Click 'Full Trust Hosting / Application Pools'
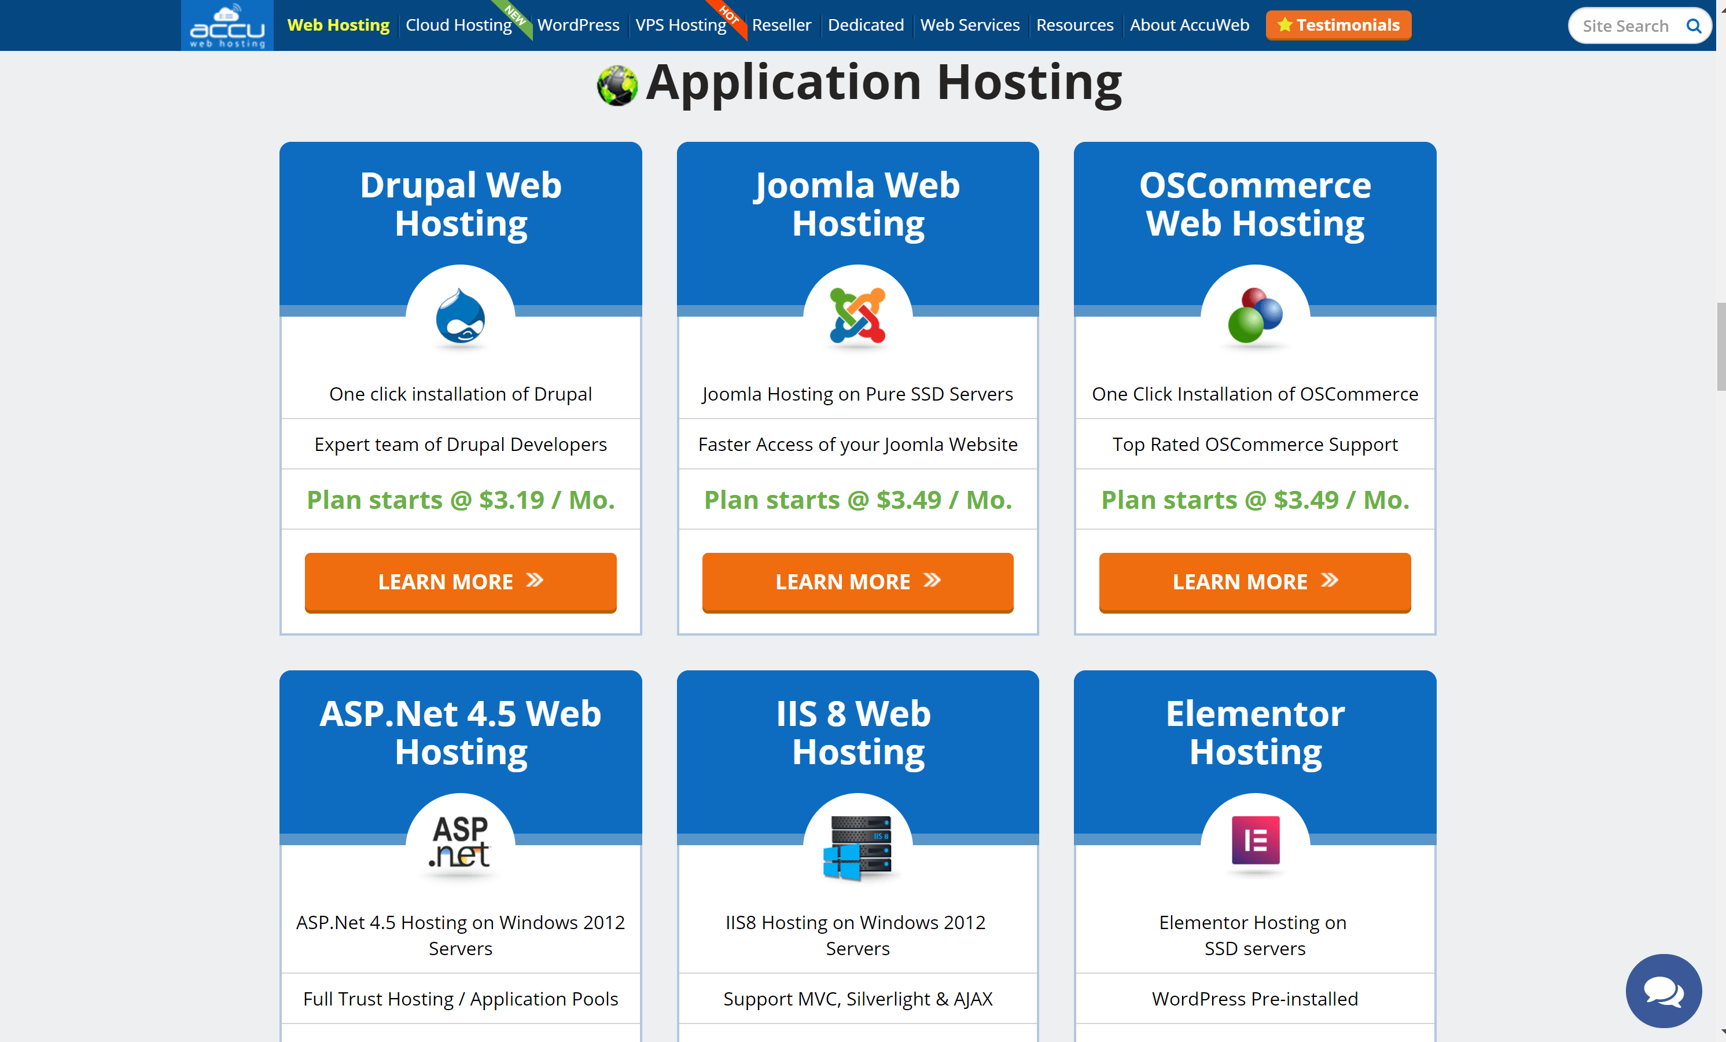 pyautogui.click(x=460, y=999)
